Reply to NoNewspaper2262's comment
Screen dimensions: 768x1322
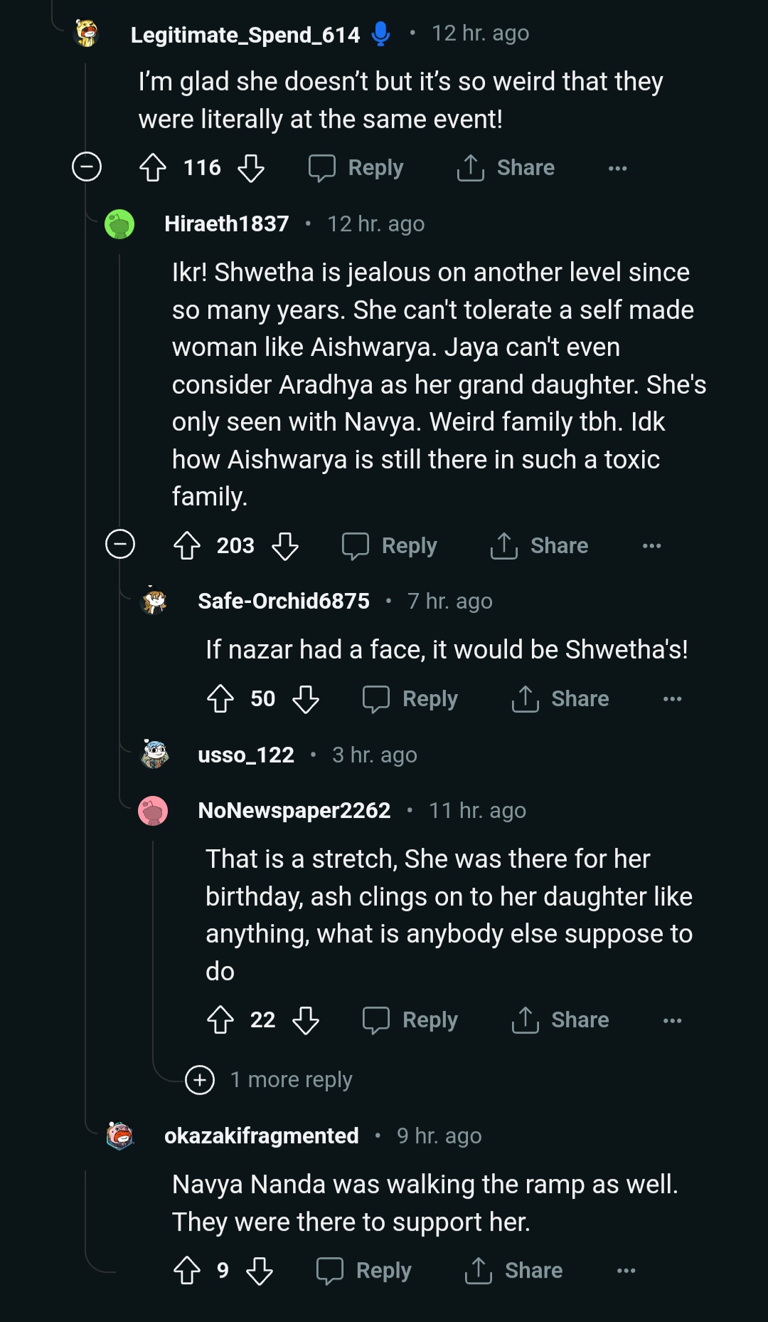410,1020
